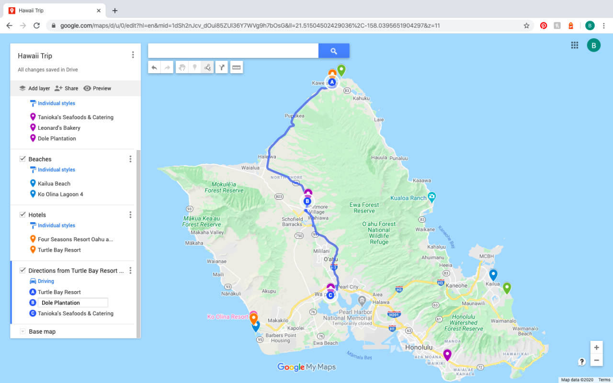Open the Beaches layer options menu
613x383 pixels.
coord(130,159)
